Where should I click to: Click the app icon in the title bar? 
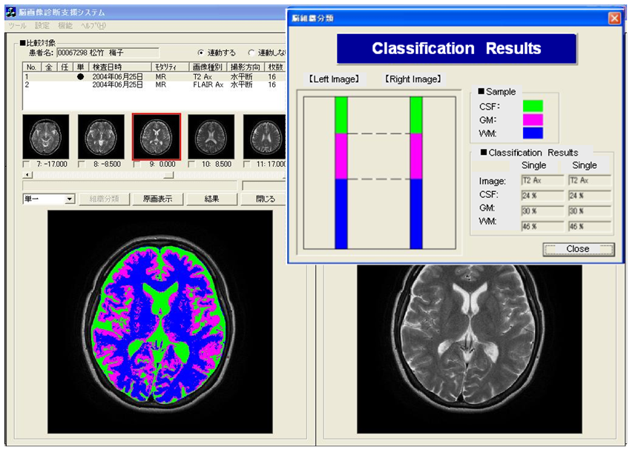tap(12, 13)
